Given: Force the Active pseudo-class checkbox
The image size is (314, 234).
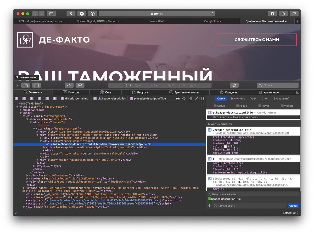Looking at the screenshot, I should [x=215, y=106].
